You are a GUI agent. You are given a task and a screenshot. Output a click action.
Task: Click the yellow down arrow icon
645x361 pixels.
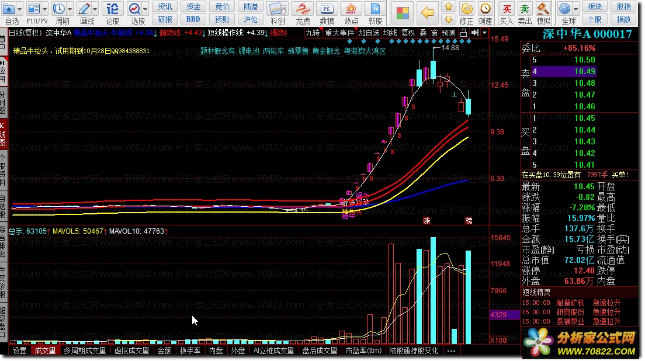point(449,19)
